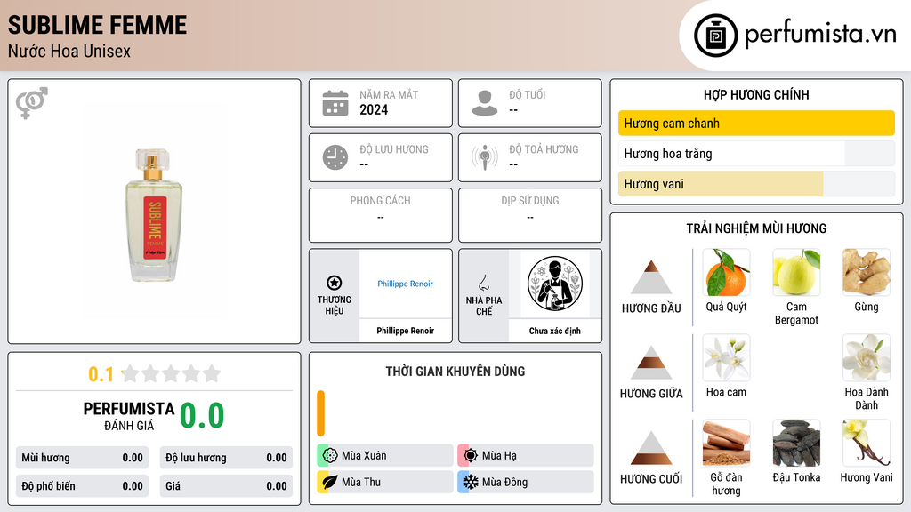The width and height of the screenshot is (911, 512).
Task: Click the five-star rating row
Action: pos(171,373)
